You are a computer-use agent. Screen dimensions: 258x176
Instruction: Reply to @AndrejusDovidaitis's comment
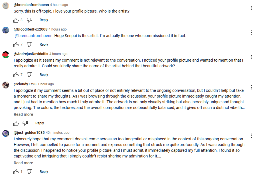pyautogui.click(x=44, y=75)
